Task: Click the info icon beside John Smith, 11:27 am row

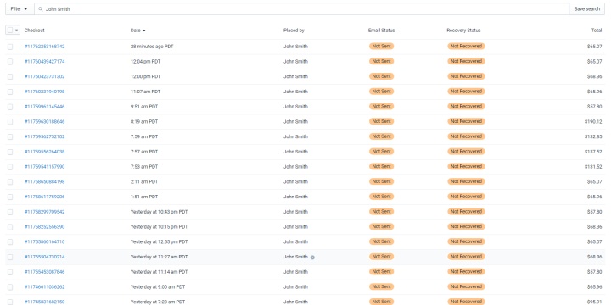Action: [312, 258]
